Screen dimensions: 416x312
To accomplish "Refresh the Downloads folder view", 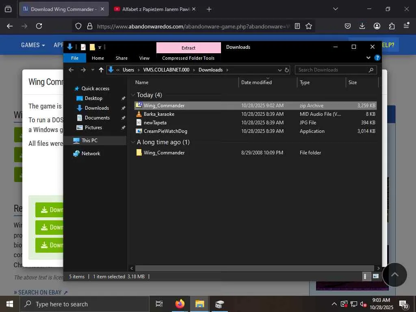I will click(287, 70).
